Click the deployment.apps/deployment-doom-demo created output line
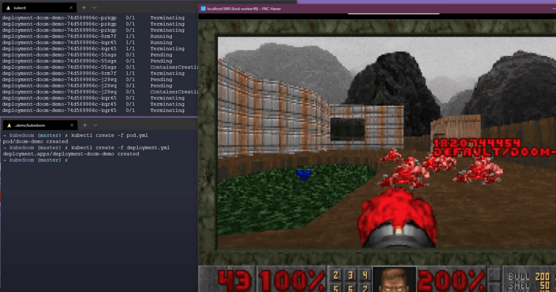Image resolution: width=556 pixels, height=292 pixels. click(x=71, y=154)
